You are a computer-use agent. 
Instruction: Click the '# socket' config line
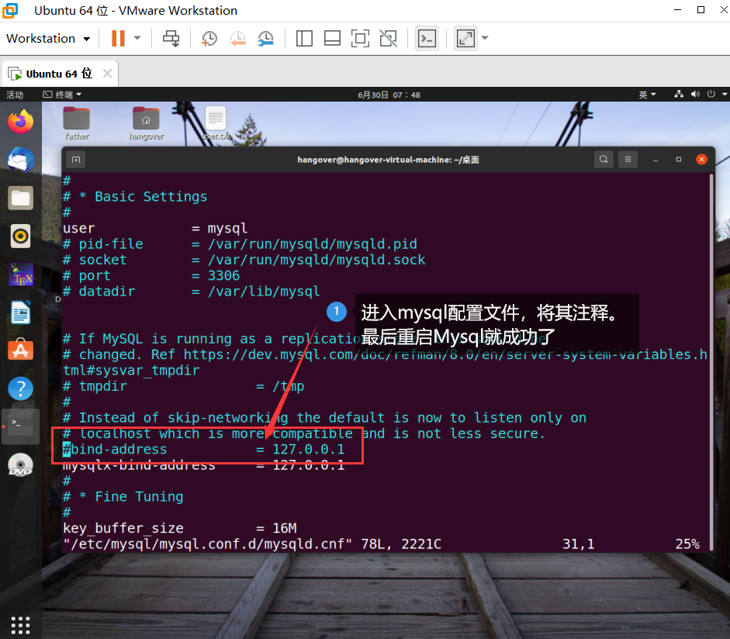tap(244, 260)
